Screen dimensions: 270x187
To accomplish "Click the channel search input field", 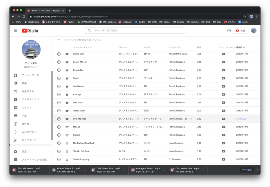I will [135, 31].
